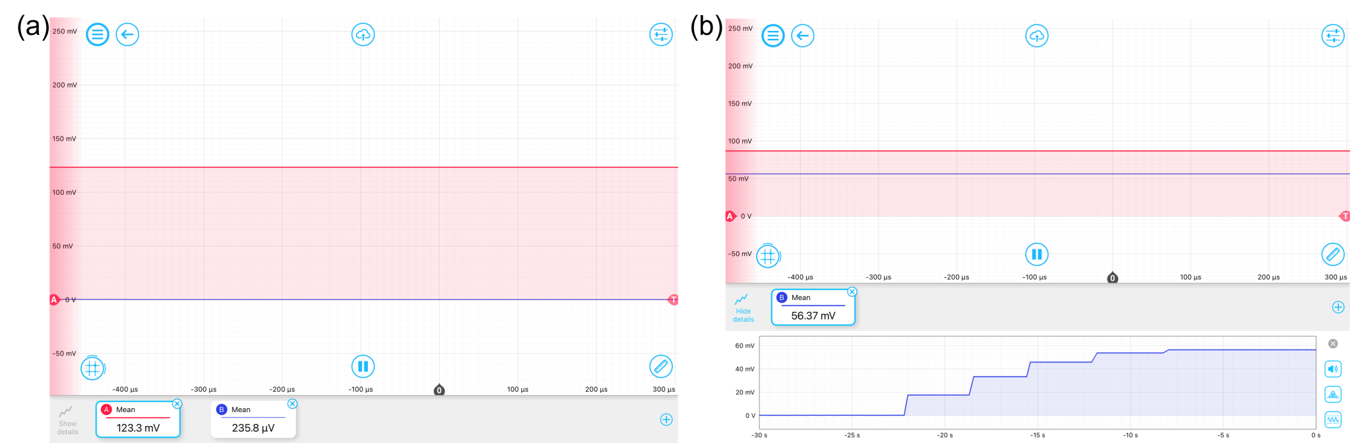This screenshot has height=443, width=1350.
Task: Click back arrow in right scope view
Action: pyautogui.click(x=802, y=36)
